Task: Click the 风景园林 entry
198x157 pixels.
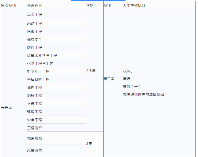Action: pos(35,150)
